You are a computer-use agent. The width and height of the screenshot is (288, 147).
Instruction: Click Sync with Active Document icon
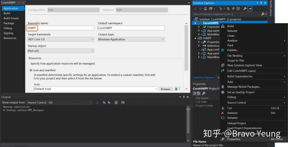coord(228,9)
